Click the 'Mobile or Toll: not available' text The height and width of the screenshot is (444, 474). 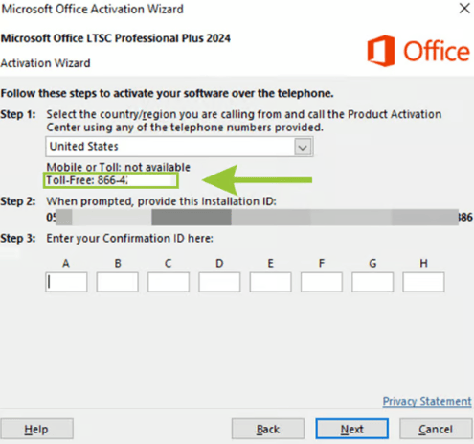pyautogui.click(x=119, y=167)
